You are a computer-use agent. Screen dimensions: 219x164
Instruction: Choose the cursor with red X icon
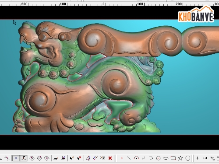pos(79,158)
